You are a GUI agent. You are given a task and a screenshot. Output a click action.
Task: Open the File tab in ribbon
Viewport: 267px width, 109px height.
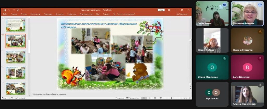5,14
